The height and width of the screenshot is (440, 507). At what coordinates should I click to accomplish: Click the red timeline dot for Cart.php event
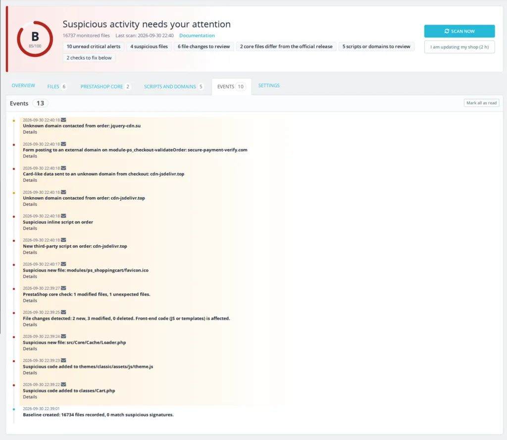(x=13, y=385)
